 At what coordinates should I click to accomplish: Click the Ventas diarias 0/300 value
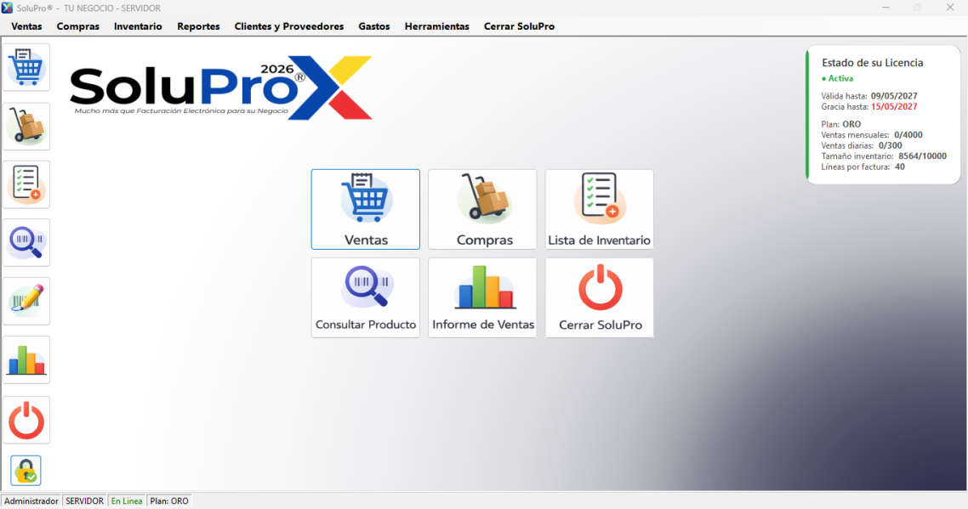pos(891,145)
